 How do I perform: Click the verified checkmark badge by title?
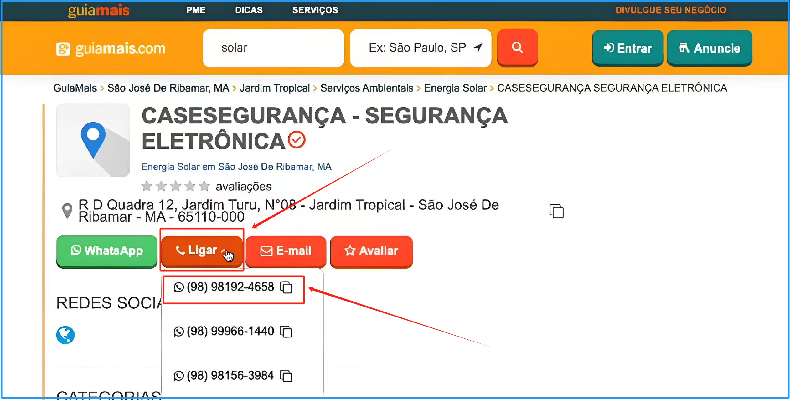click(x=297, y=140)
